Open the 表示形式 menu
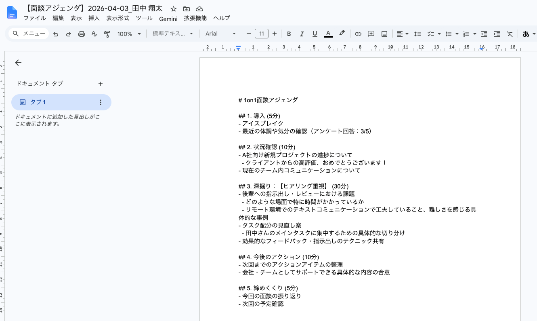Screen dimensions: 537x321 (117, 18)
